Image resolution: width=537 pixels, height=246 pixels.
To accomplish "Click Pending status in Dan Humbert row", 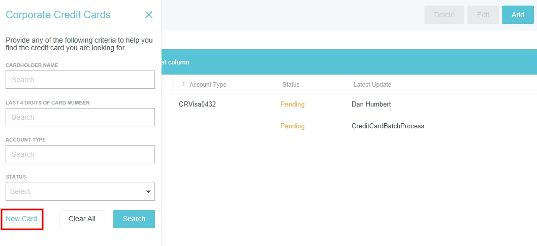I will coord(293,104).
